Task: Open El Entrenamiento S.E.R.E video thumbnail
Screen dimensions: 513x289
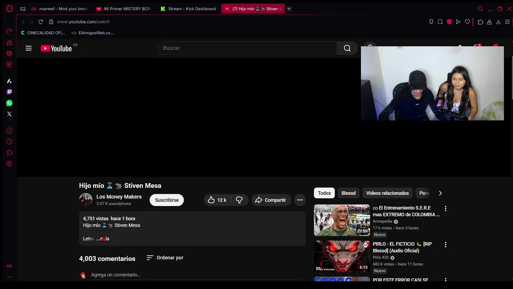Action: [342, 220]
